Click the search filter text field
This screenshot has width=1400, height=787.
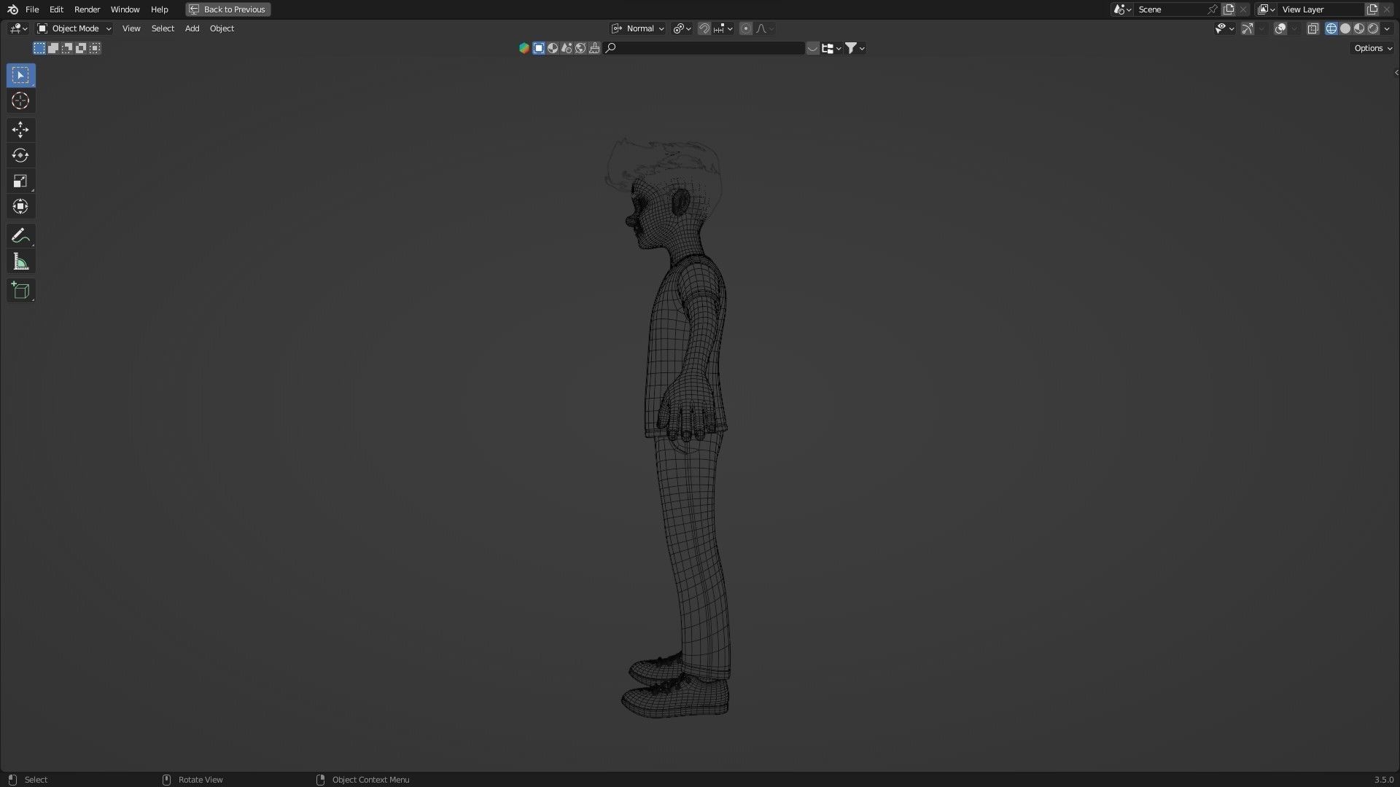tap(705, 48)
